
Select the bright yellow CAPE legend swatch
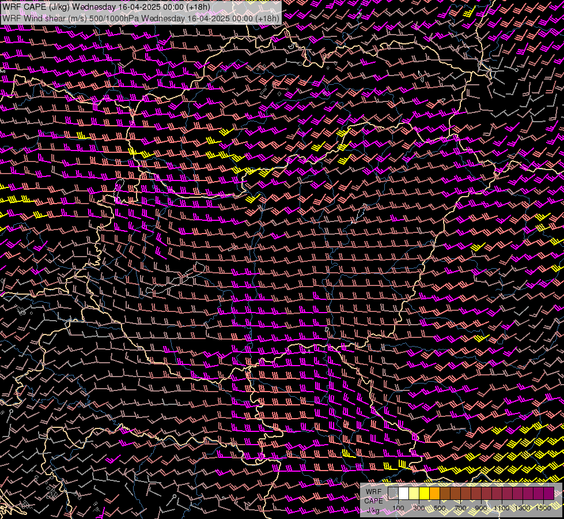[x=424, y=494]
